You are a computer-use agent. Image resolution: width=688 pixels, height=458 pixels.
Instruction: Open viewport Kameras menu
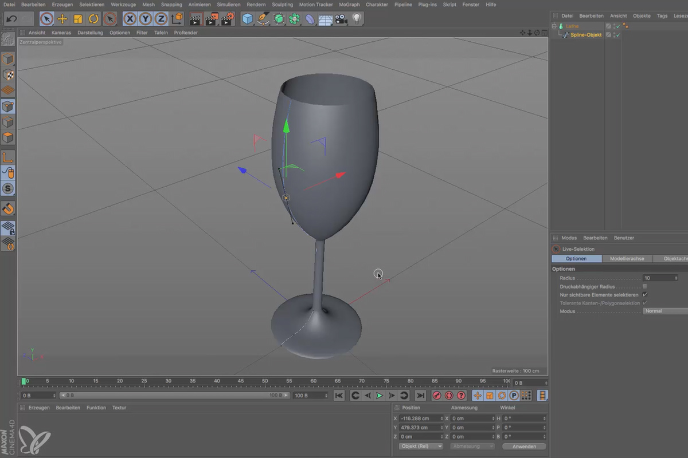pyautogui.click(x=61, y=33)
